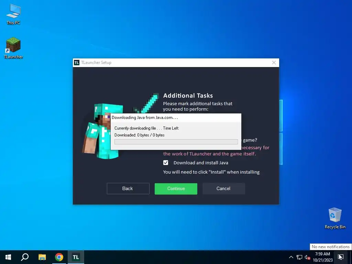Click the Additional Tasks heading

tap(188, 96)
